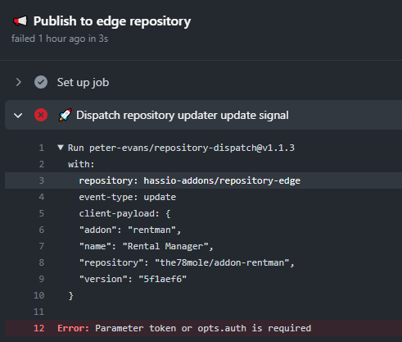The height and width of the screenshot is (342, 402).
Task: Click the failed 1 hour ago status text
Action: click(x=60, y=39)
